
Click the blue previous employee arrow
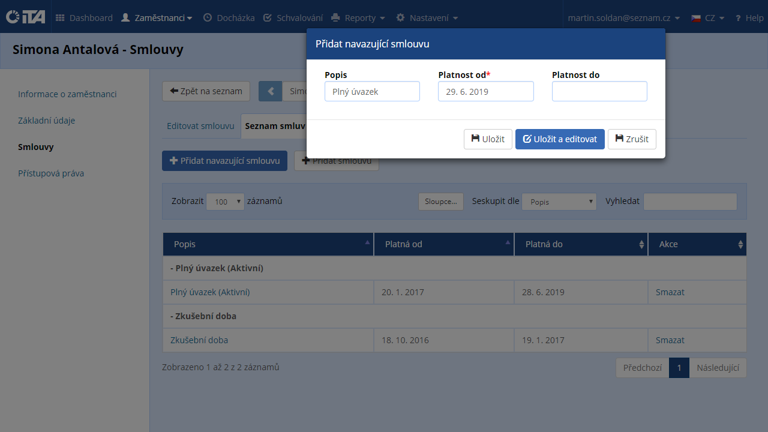click(x=271, y=91)
